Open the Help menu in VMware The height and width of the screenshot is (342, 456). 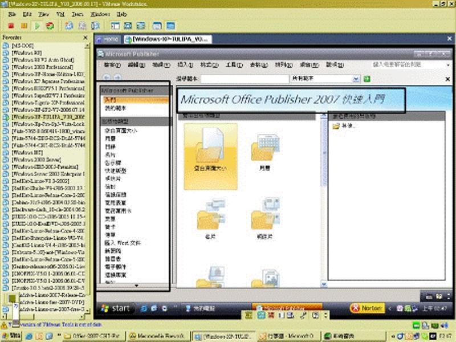(121, 14)
